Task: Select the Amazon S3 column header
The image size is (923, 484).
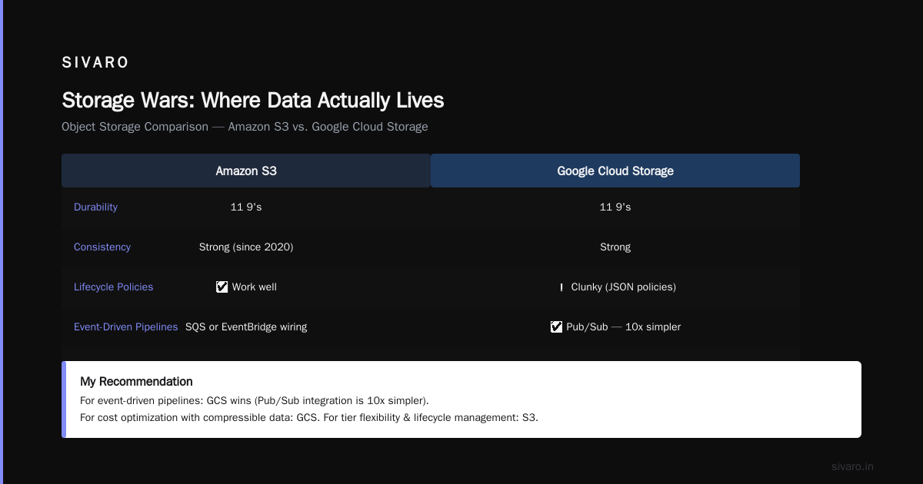Action: (246, 171)
